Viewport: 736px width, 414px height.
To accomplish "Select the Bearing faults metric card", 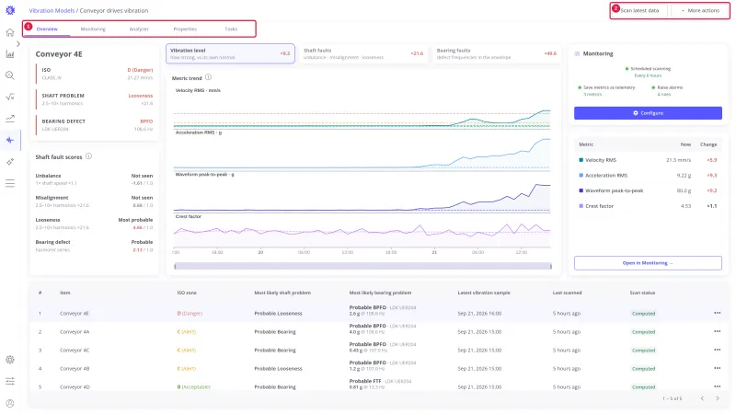I will (496, 53).
